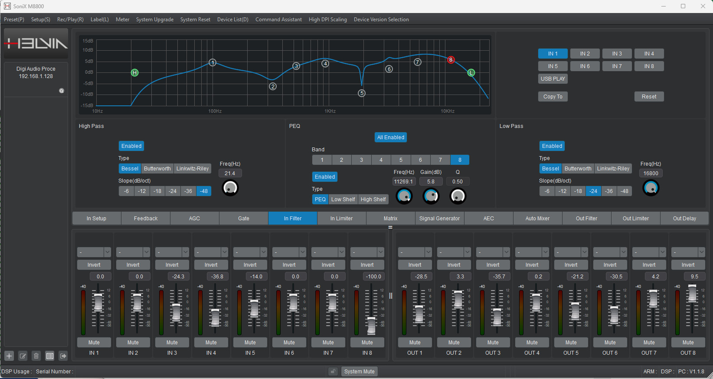Toggle Mute on the IN 3 channel
This screenshot has width=713, height=379.
[172, 343]
